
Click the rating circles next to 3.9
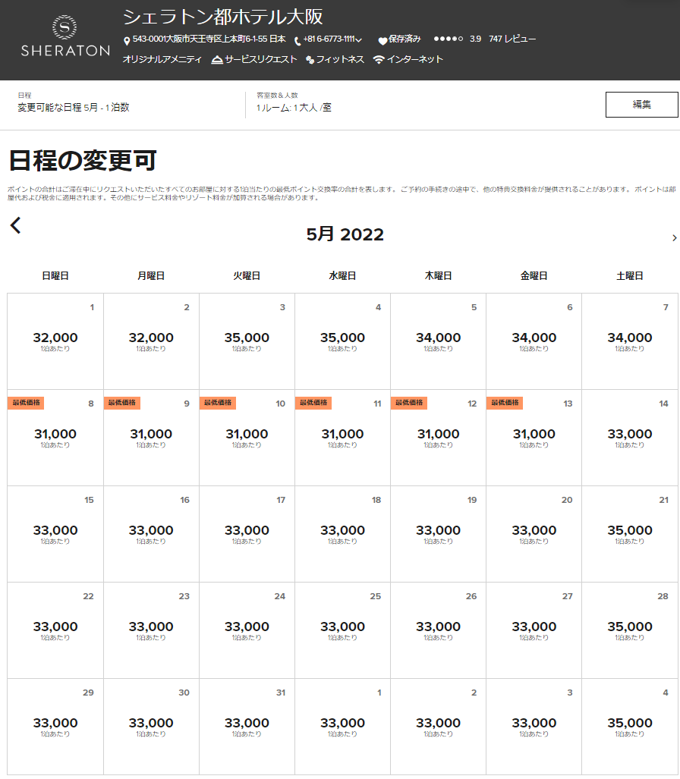(x=448, y=39)
